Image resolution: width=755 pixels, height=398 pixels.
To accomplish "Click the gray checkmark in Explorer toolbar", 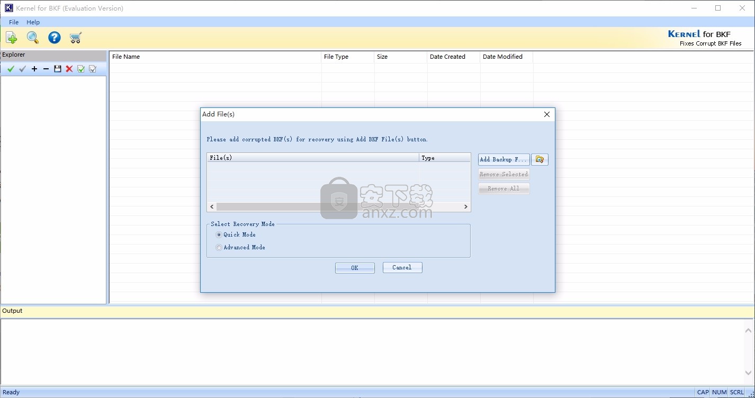I will 22,69.
